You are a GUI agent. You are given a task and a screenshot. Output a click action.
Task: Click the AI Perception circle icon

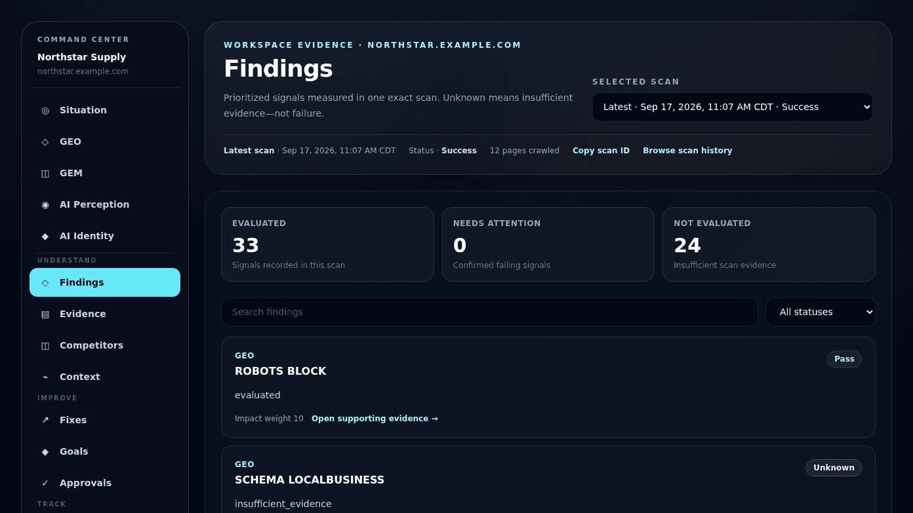pyautogui.click(x=45, y=204)
